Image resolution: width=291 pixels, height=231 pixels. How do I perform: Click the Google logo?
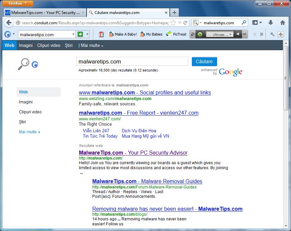point(231,72)
